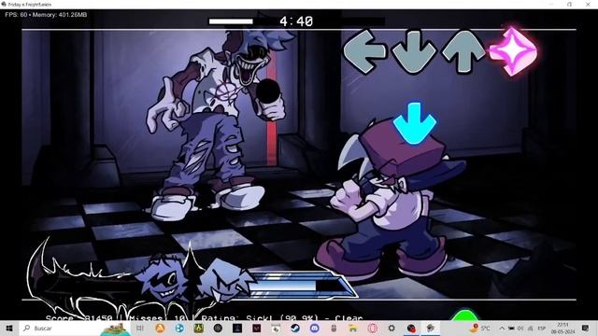
Task: Open Settings gear on the taskbar
Action: pos(392,328)
